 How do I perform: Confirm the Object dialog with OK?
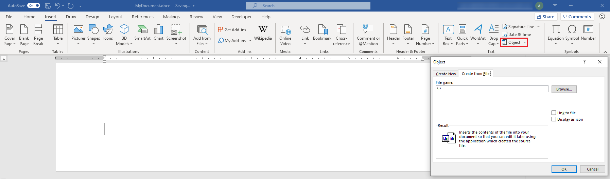pyautogui.click(x=564, y=169)
